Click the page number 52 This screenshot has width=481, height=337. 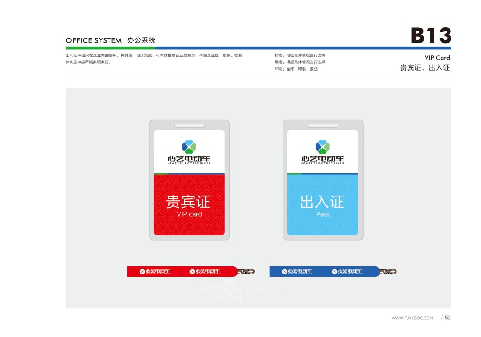click(x=448, y=318)
